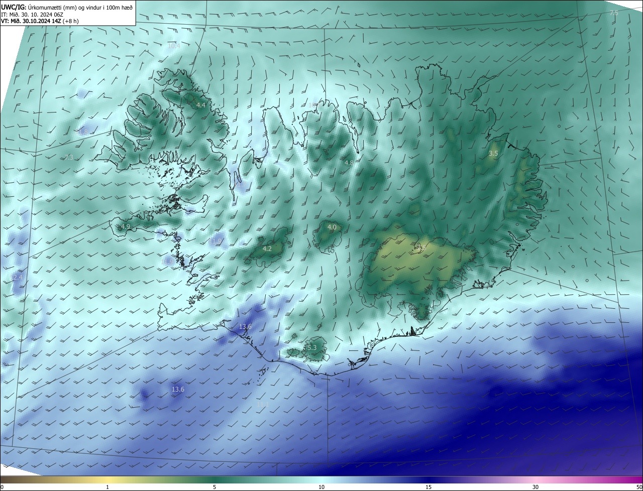Select the 'VT: Mið. 30.10.2024 14Z (+8 h)' line
This screenshot has width=643, height=491.
[x=40, y=21]
